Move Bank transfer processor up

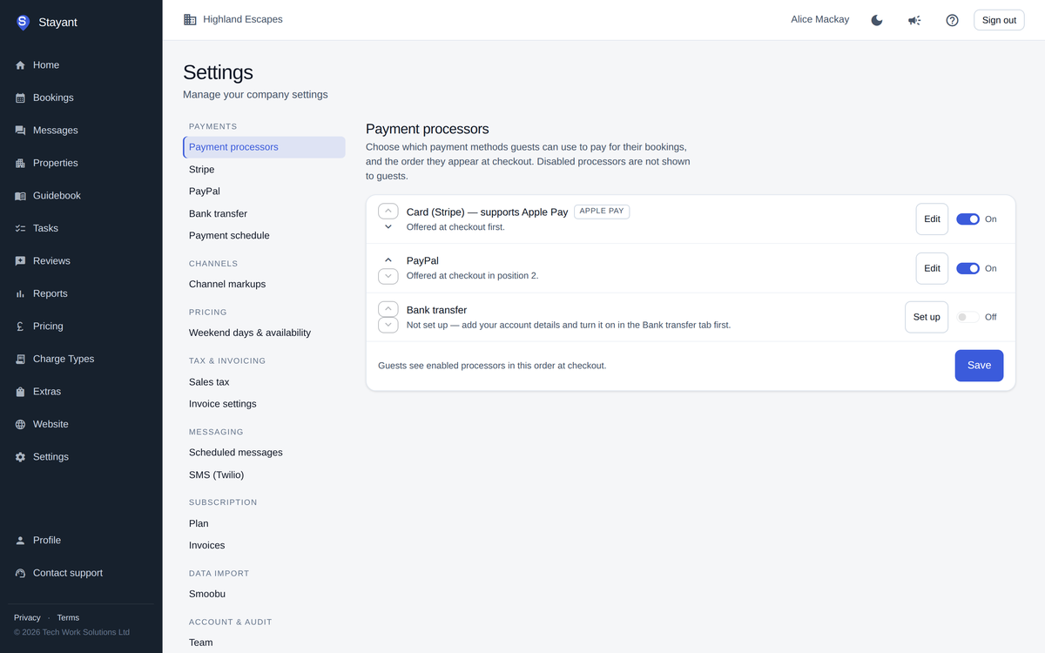click(x=388, y=309)
